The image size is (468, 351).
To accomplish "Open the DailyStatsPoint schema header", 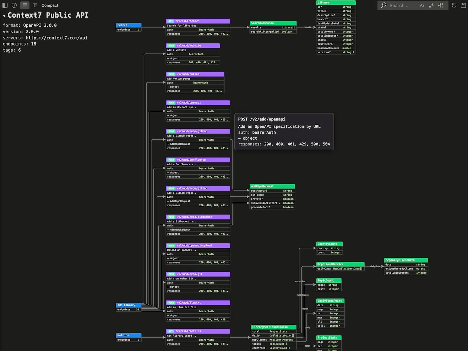I will [x=330, y=301].
